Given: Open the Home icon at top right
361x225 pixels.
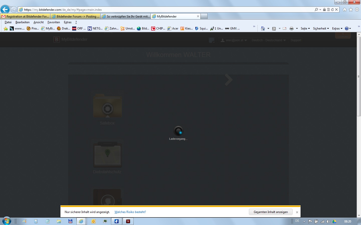Looking at the screenshot, I should [345, 9].
